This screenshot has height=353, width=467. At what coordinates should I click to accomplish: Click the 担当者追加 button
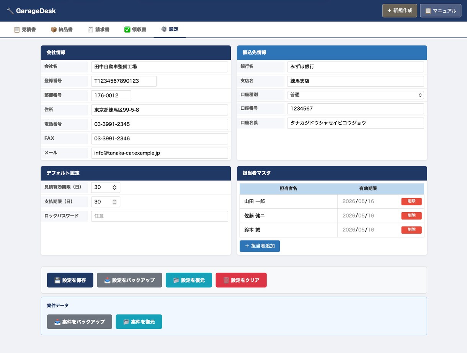260,246
